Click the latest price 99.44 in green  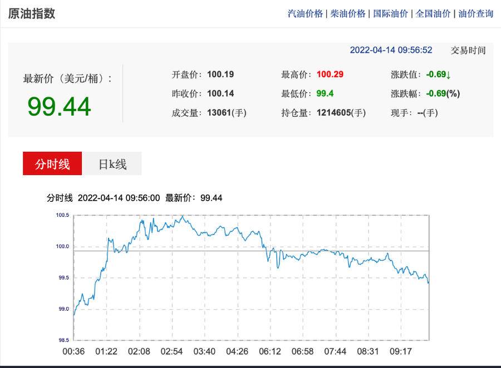[59, 107]
